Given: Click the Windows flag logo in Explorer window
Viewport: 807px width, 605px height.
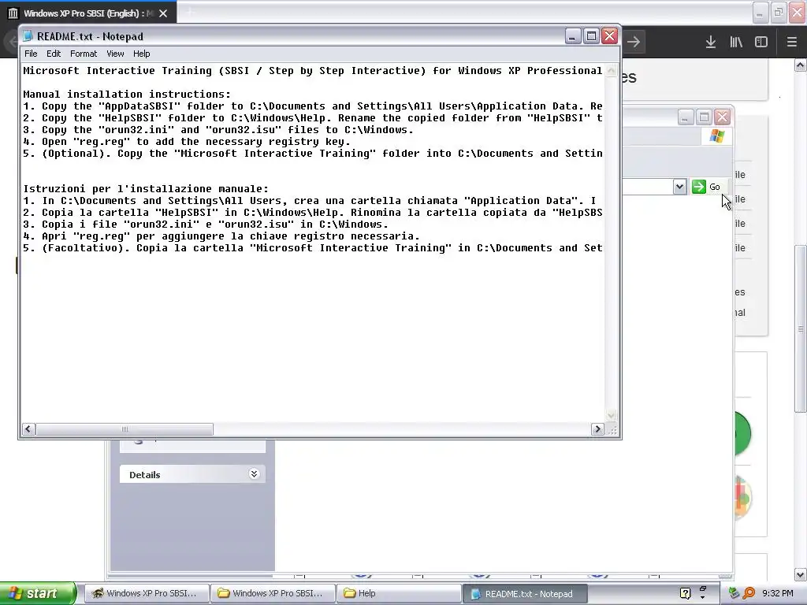Looking at the screenshot, I should pos(717,136).
